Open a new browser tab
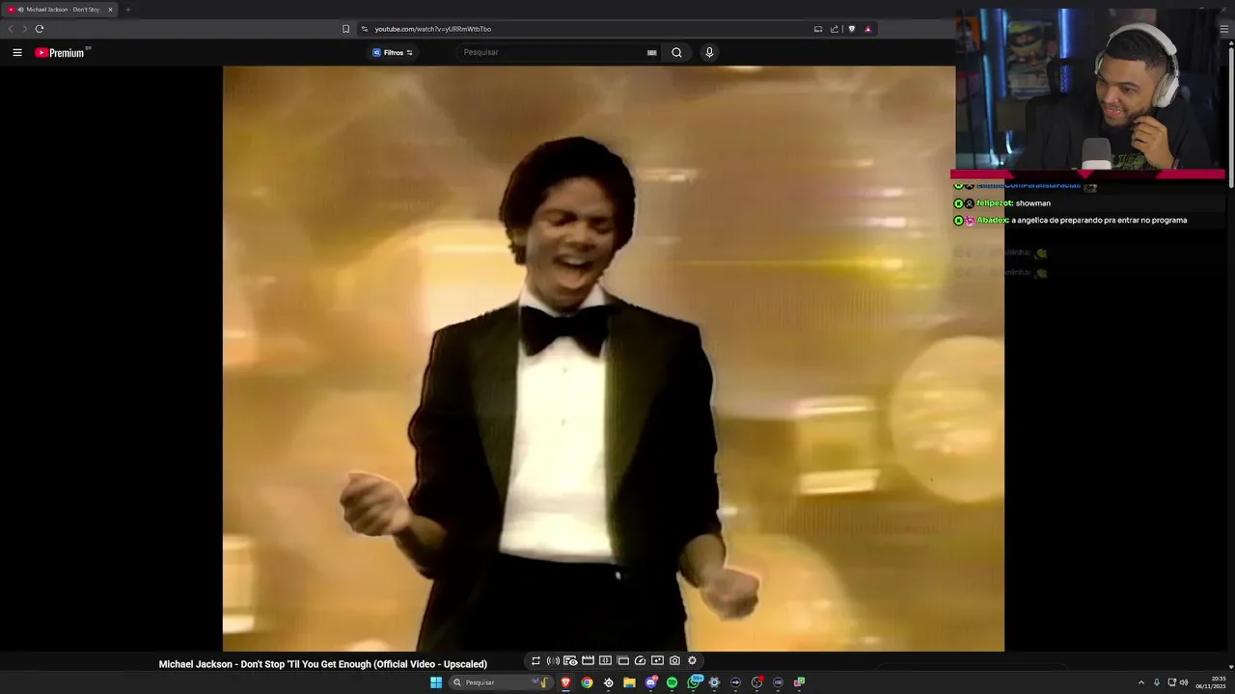 click(x=127, y=10)
